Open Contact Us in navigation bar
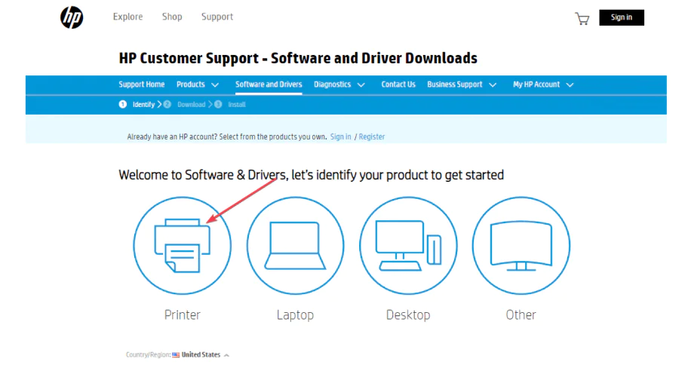 point(398,84)
